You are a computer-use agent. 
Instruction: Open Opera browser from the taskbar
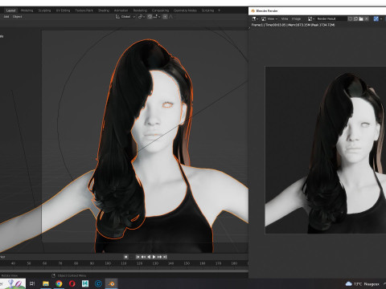point(72,283)
